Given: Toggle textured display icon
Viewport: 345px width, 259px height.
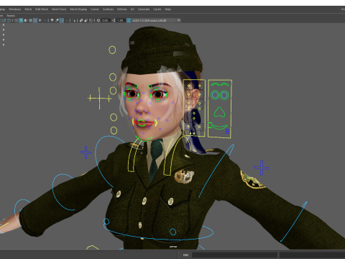Looking at the screenshot, I should point(35,20).
